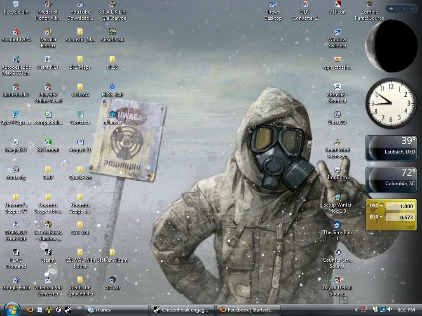422x316 pixels.
Task: Click the Steam shortcut on the desktop
Action: pyautogui.click(x=48, y=256)
